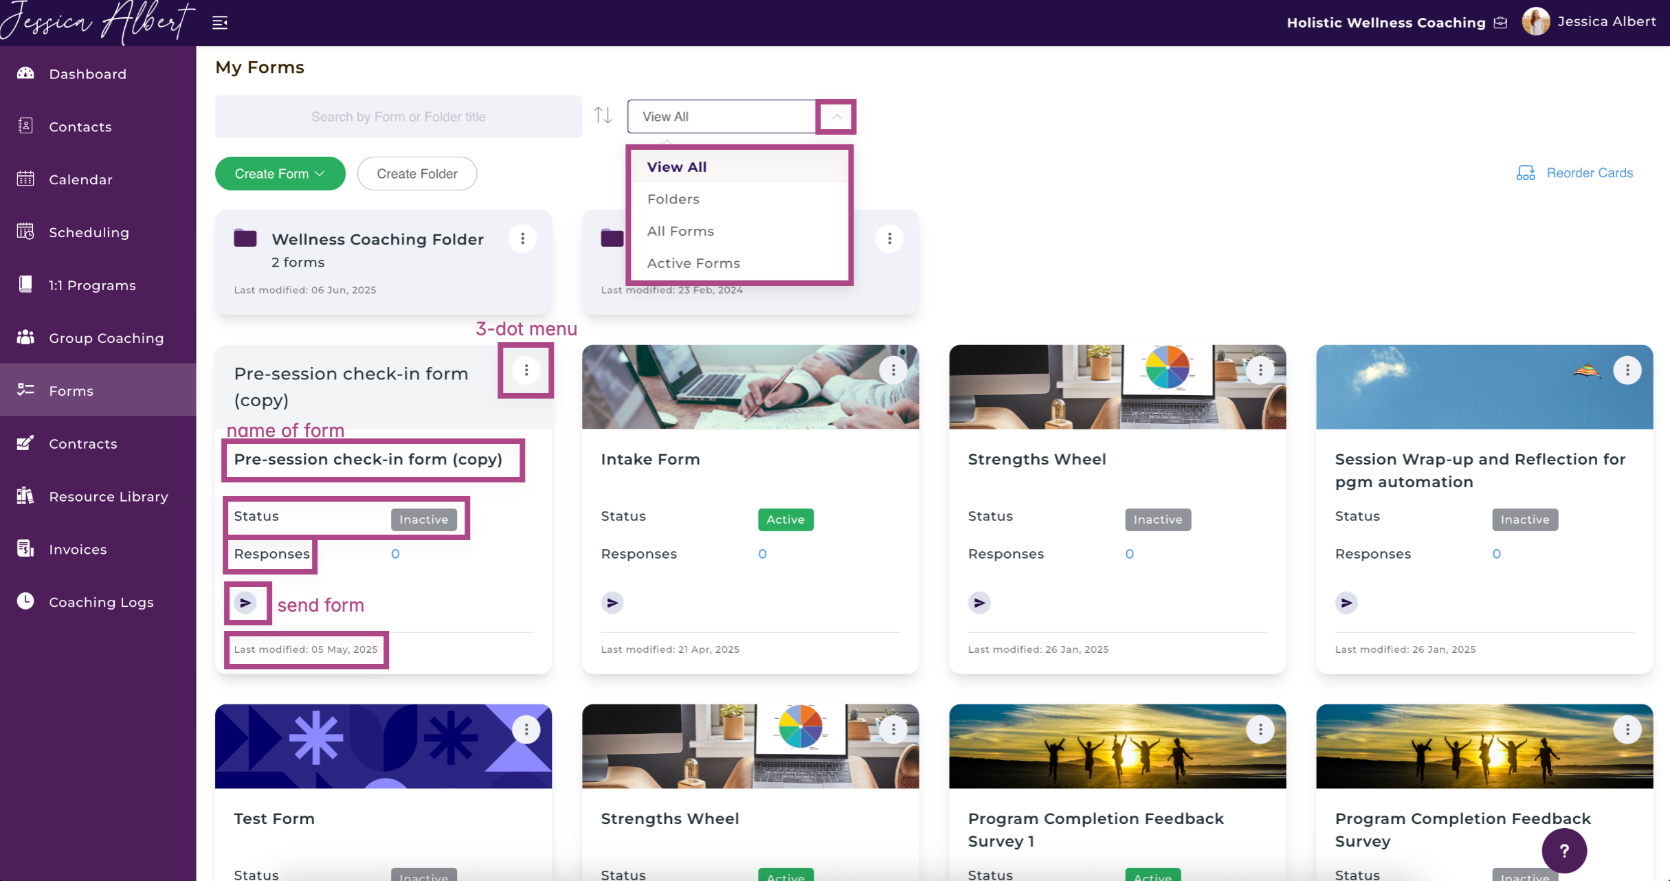Click the Jessica Albert logo

click(98, 22)
